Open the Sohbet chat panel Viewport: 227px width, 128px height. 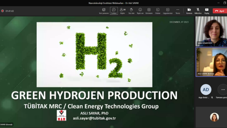pyautogui.click(x=114, y=11)
